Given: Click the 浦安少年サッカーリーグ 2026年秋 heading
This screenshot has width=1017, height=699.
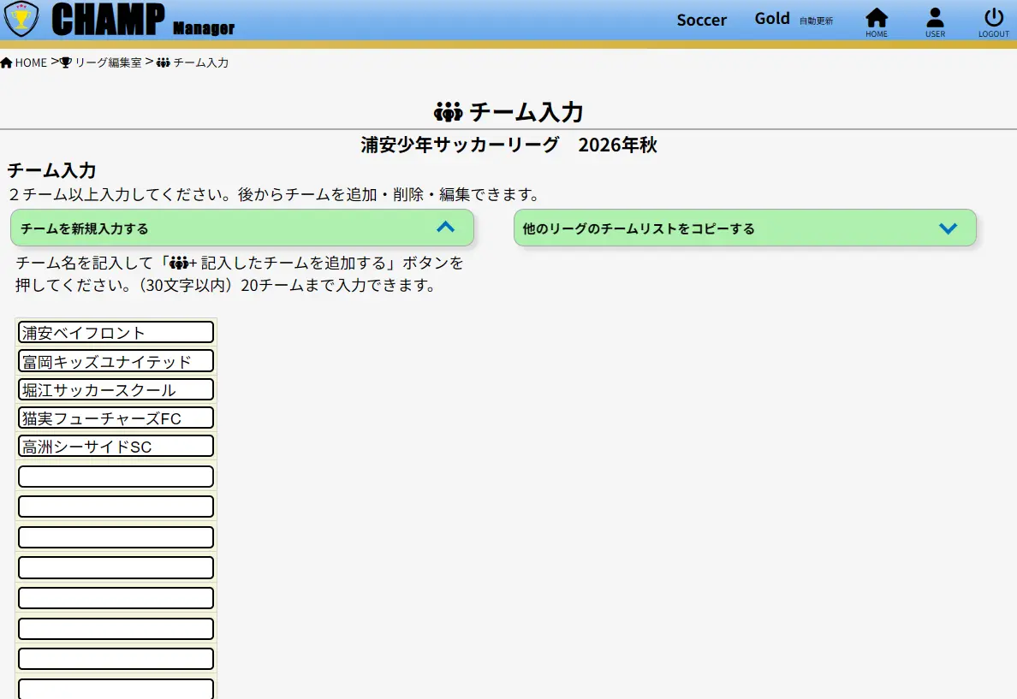Looking at the screenshot, I should click(509, 145).
